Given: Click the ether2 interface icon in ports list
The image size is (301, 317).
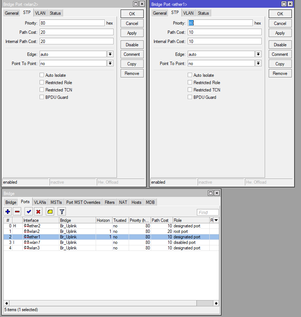Looking at the screenshot, I should click(x=26, y=226).
